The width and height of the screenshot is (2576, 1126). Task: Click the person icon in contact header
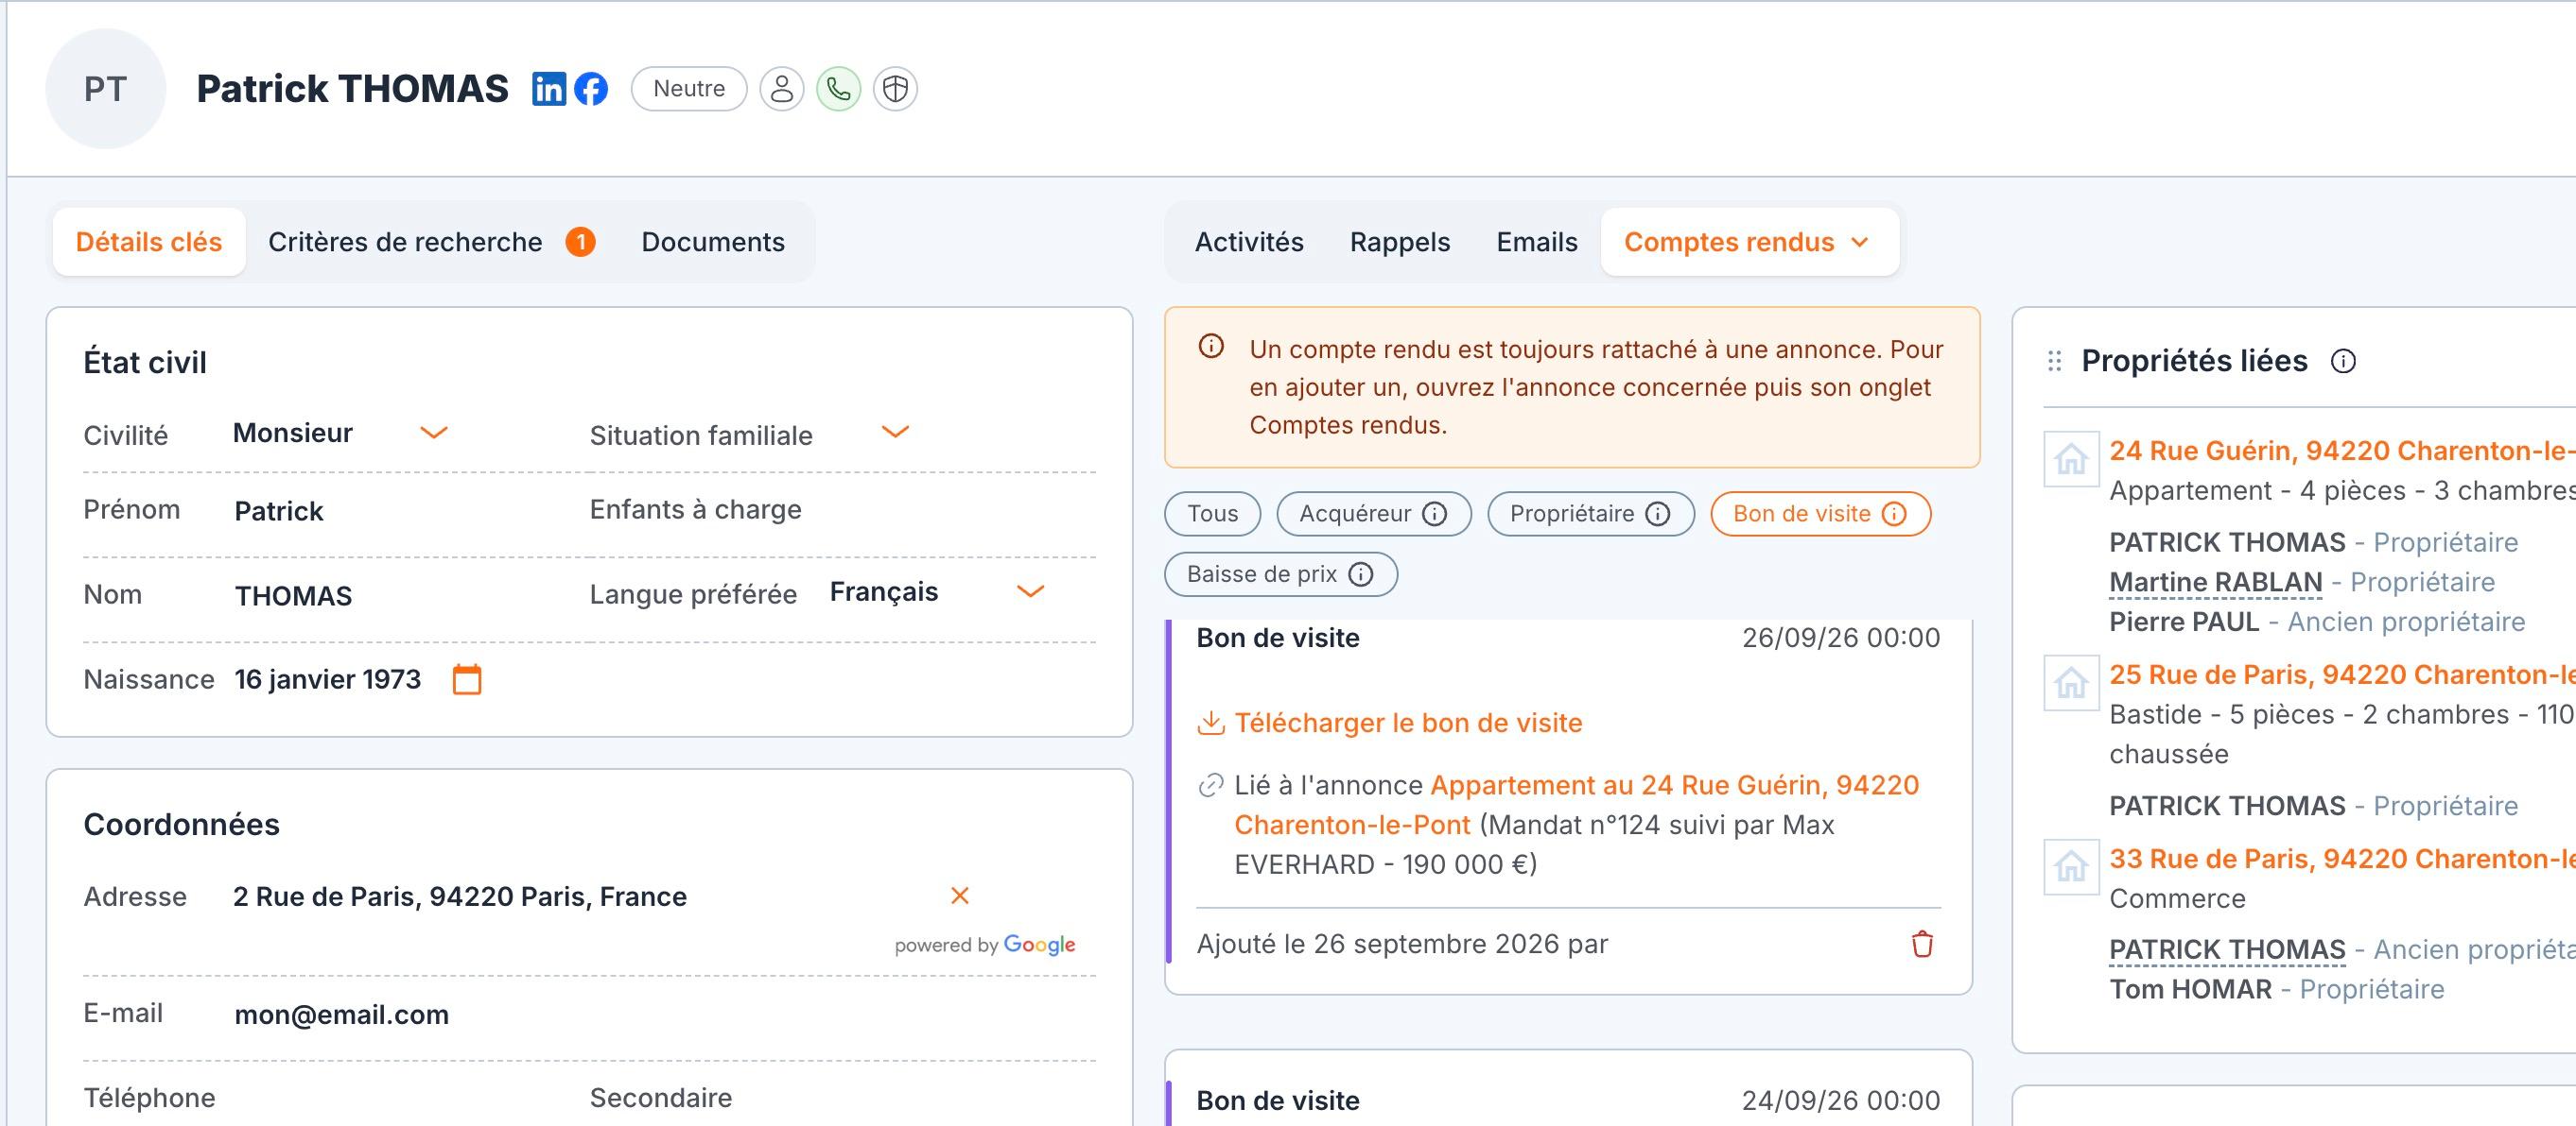(x=782, y=89)
